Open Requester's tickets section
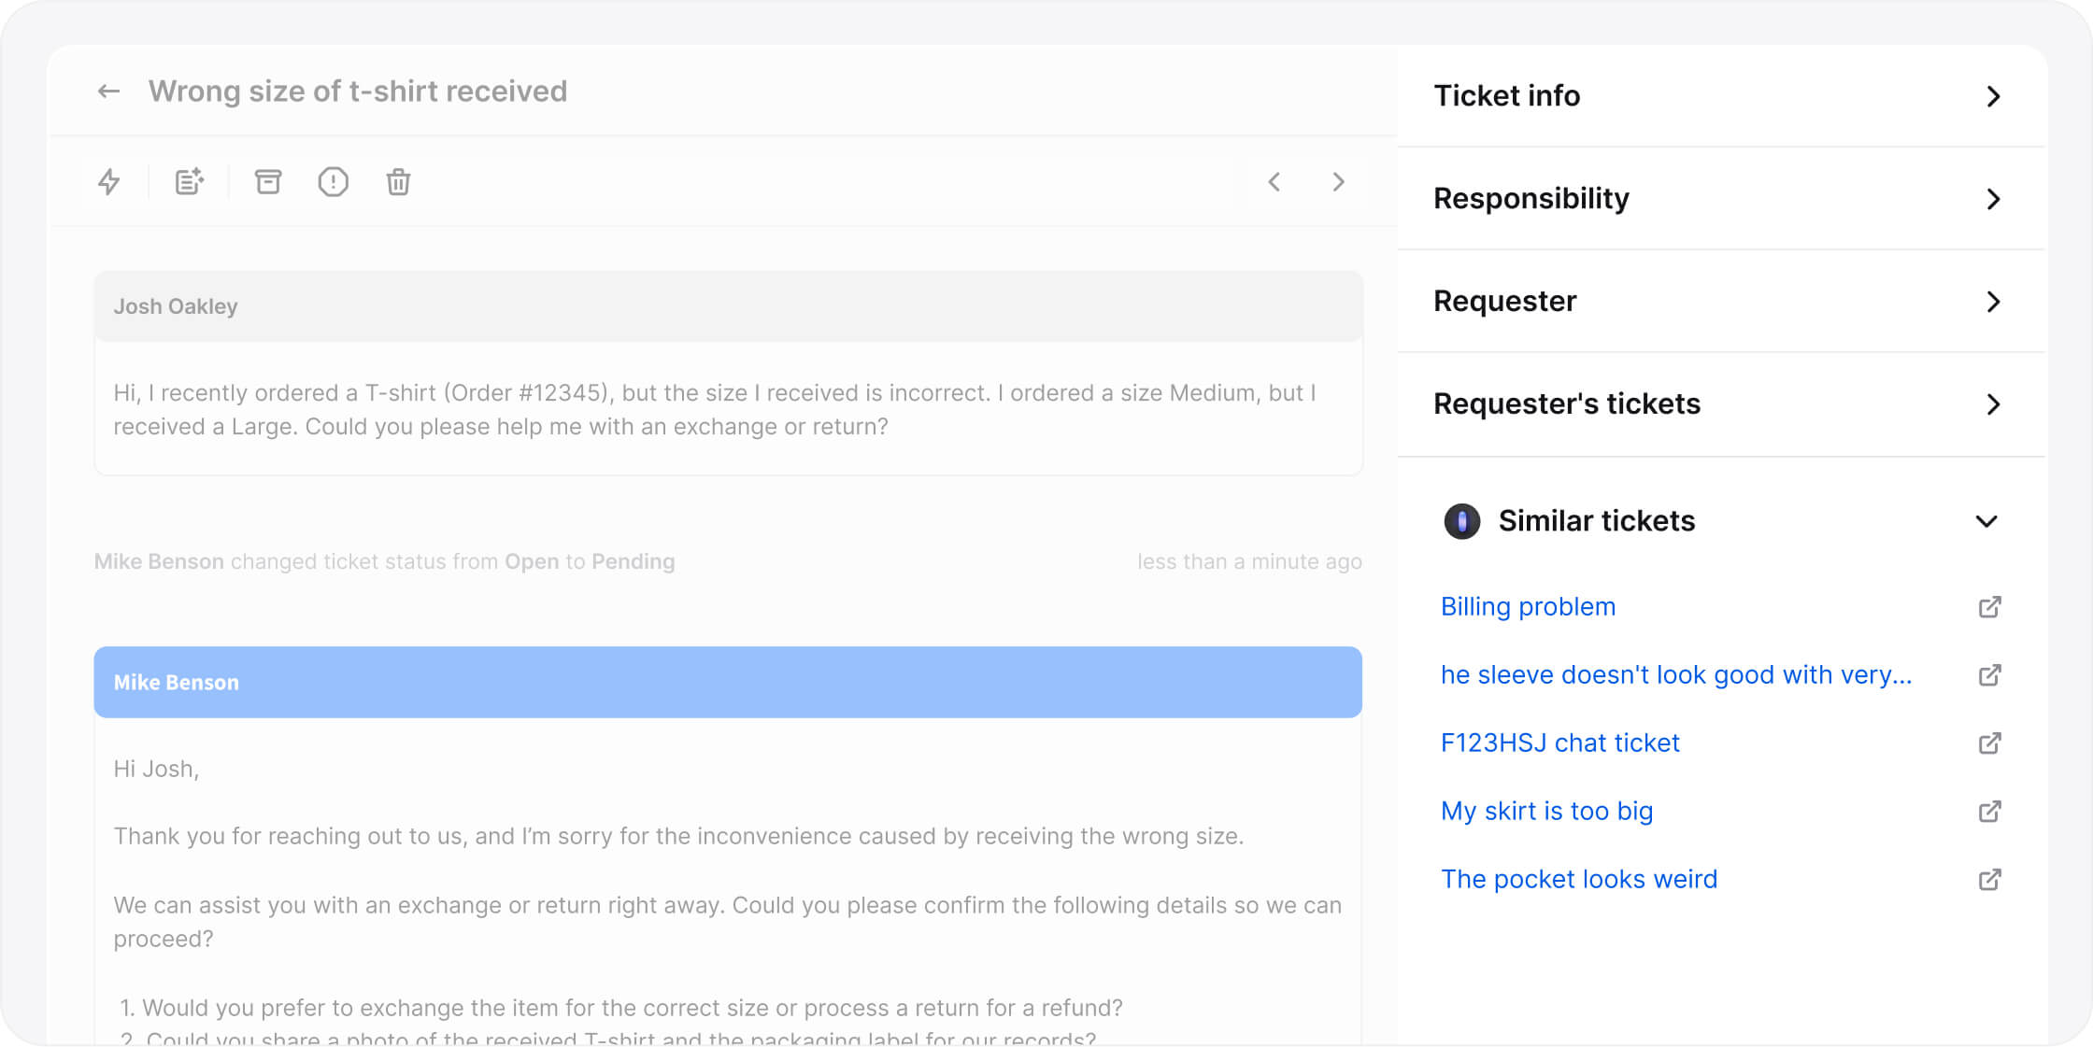Viewport: 2093px width, 1047px height. coord(1995,404)
